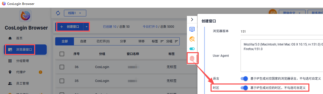This screenshot has width=323, height=94.
Task: Open the 分组 filter
Action: point(172,41)
